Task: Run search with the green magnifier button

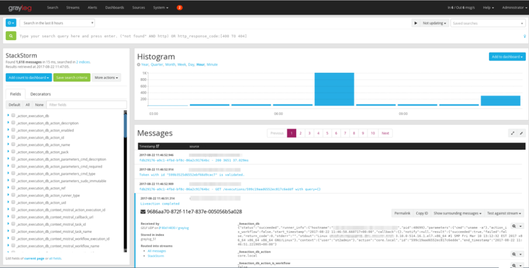Action: [x=11, y=36]
